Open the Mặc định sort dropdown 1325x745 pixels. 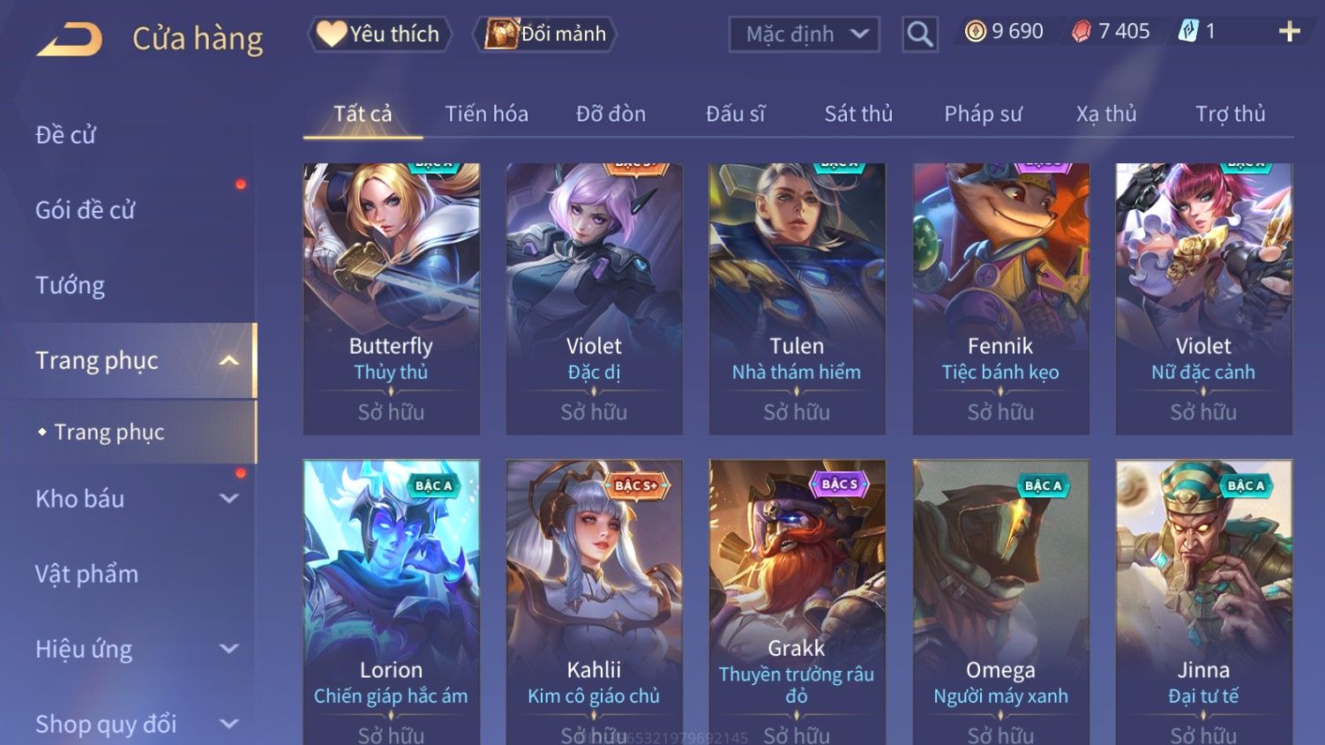[805, 34]
